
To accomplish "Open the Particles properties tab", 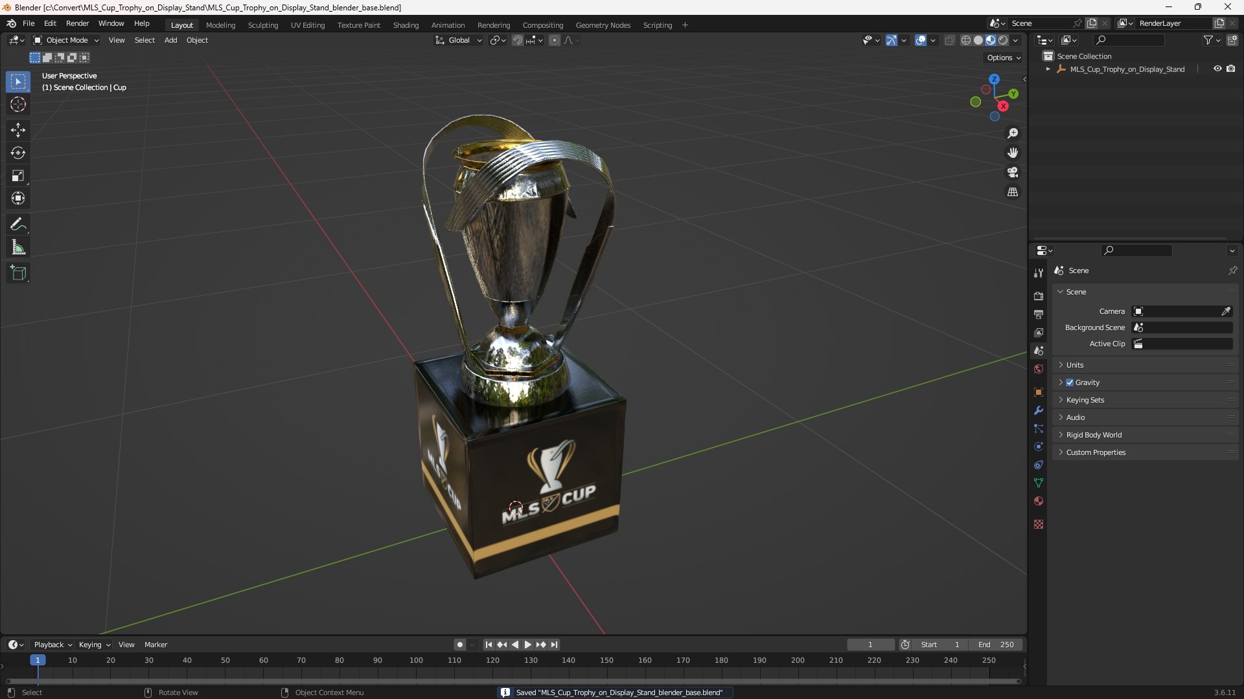I will pyautogui.click(x=1039, y=428).
